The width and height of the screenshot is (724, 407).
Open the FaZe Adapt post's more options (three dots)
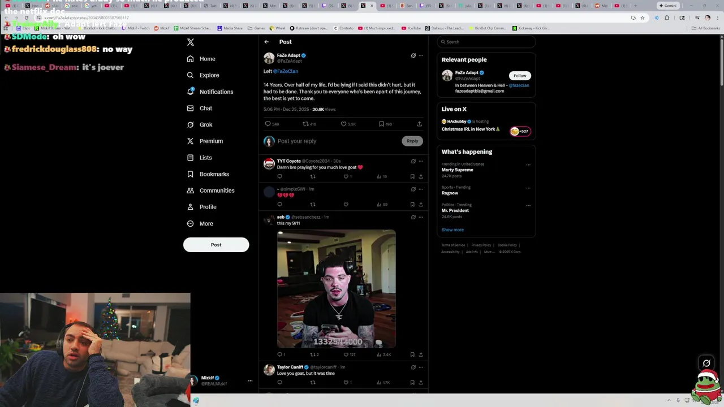[421, 55]
